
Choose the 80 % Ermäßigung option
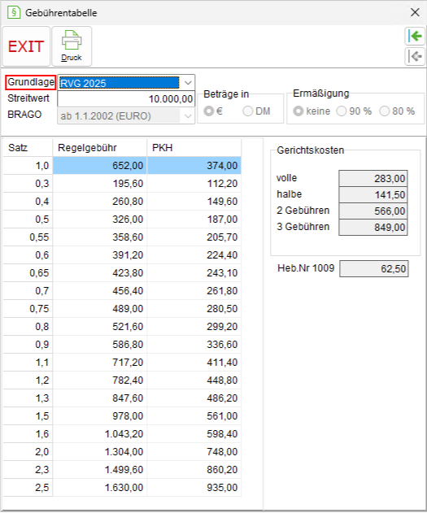(397, 111)
